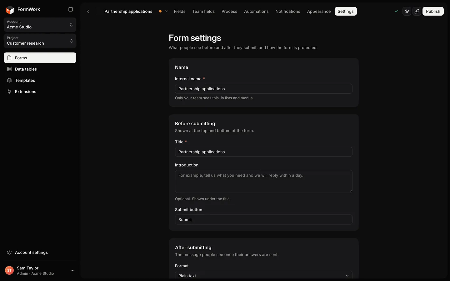The image size is (450, 281).
Task: Click the Data tables grid icon
Action: coord(9,69)
